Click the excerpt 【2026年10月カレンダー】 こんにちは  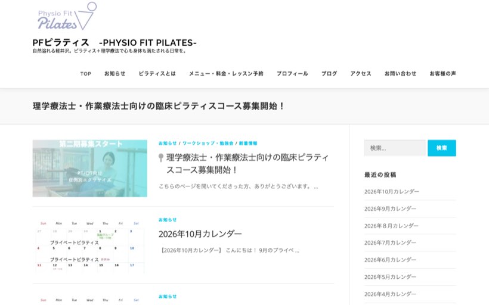pyautogui.click(x=229, y=250)
